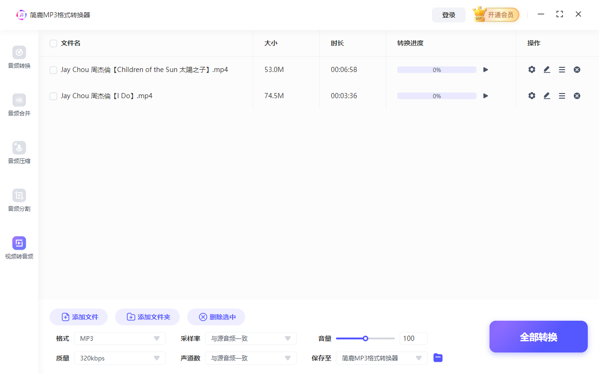Click the 简鹿MP3格式转换器 window title
Viewport: 599px width, 374px height.
(x=60, y=15)
